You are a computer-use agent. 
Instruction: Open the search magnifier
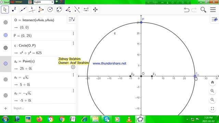[x=203, y=10]
